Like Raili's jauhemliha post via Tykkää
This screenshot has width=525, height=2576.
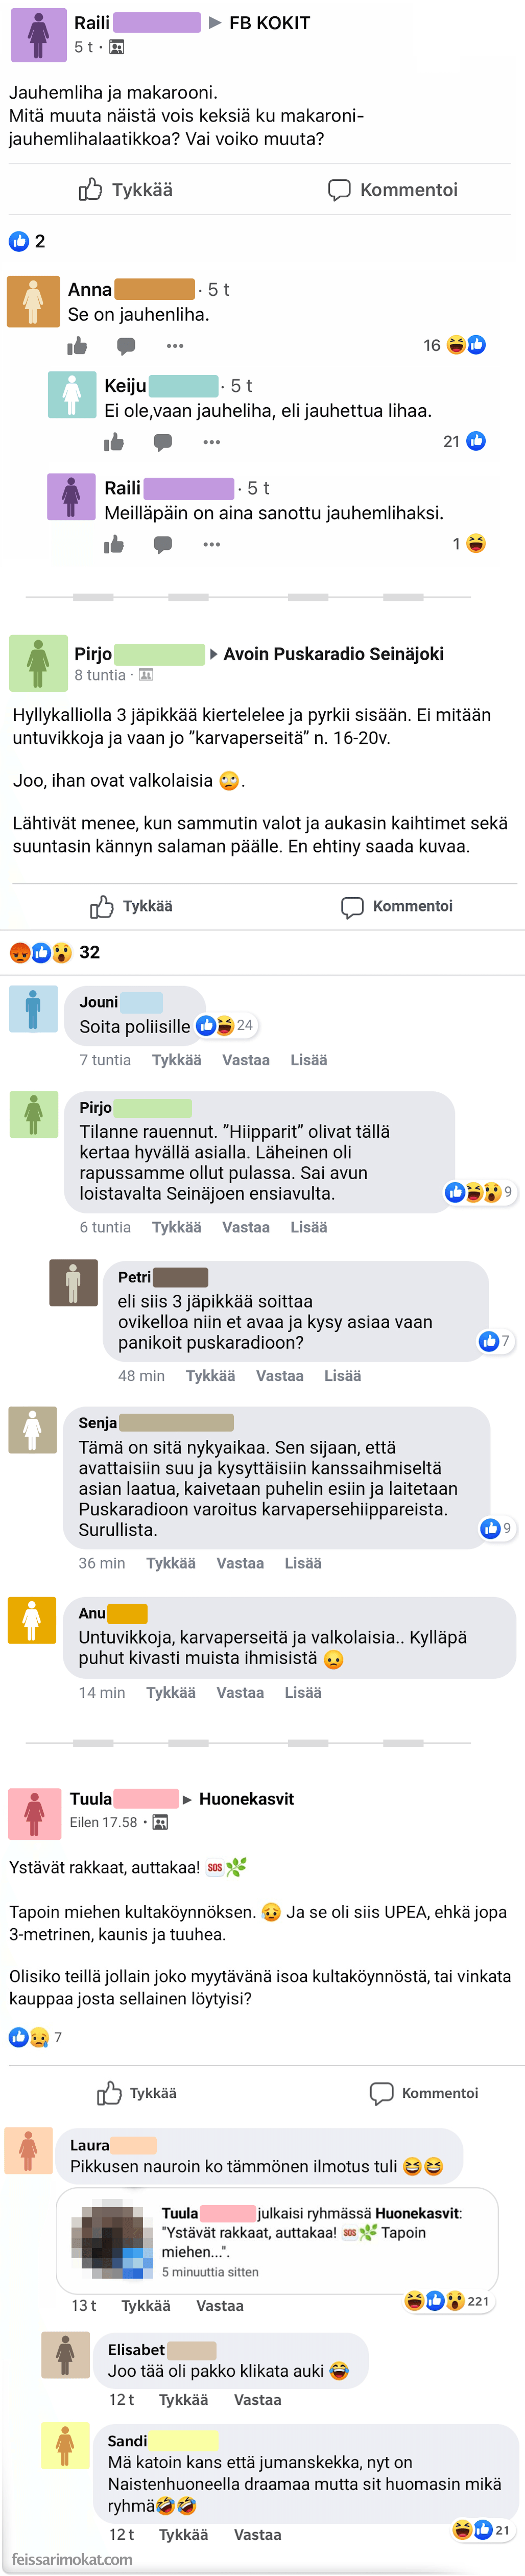click(x=126, y=190)
